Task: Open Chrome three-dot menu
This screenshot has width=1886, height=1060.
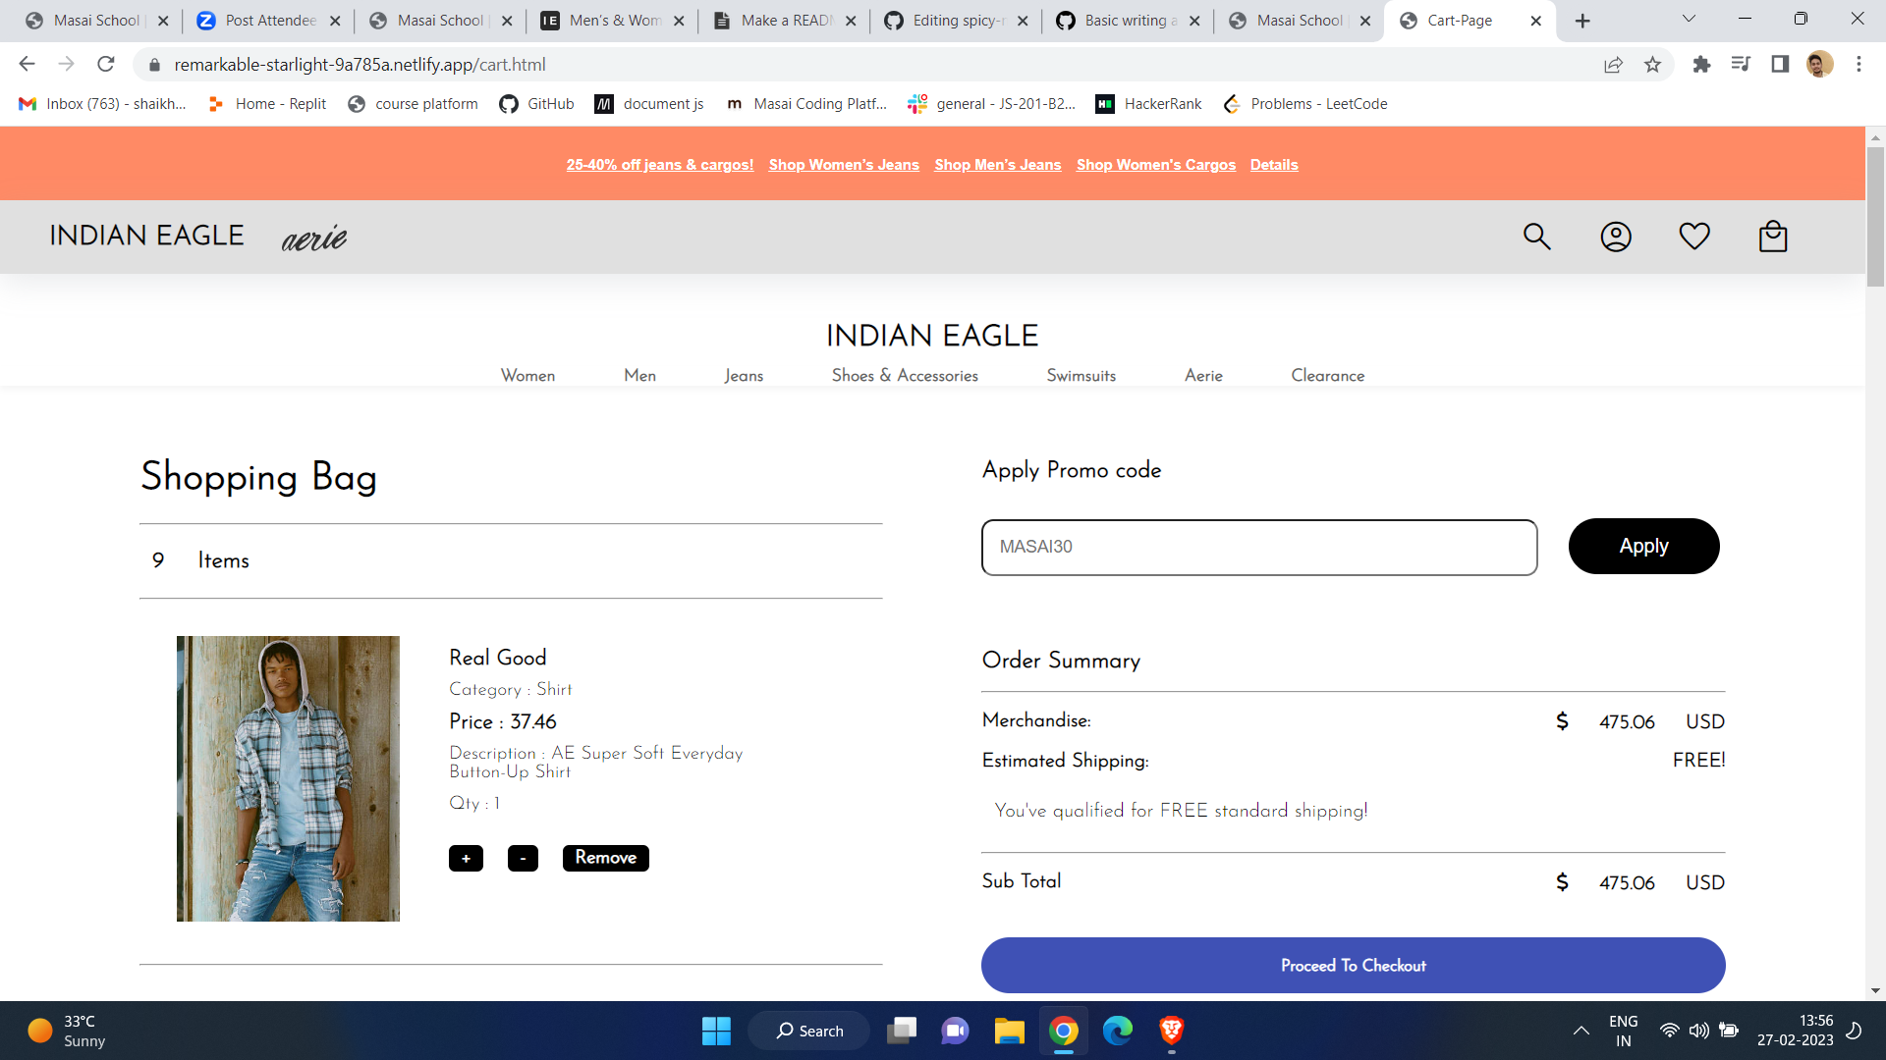Action: [1858, 65]
